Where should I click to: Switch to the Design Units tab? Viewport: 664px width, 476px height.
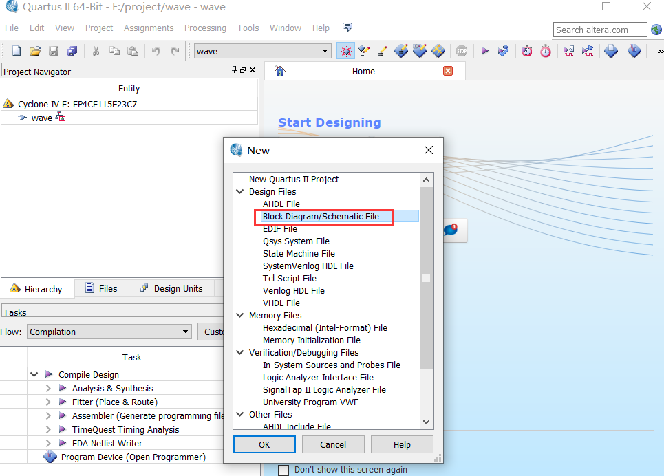[x=171, y=288]
